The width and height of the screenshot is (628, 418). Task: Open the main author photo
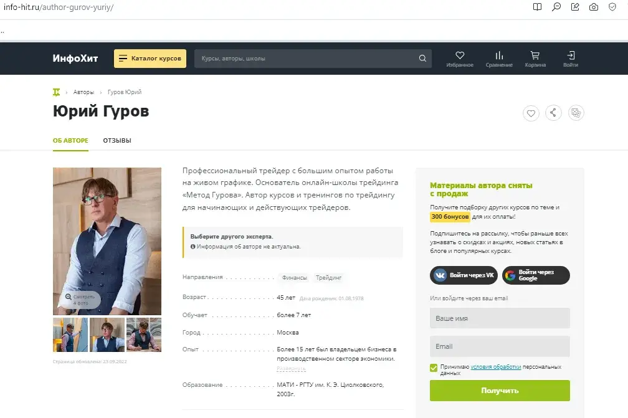pyautogui.click(x=107, y=241)
